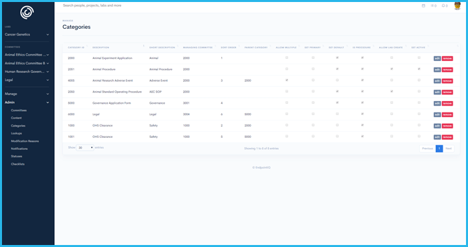Edit the Animal Procedure category
Image resolution: width=468 pixels, height=247 pixels.
click(x=437, y=70)
